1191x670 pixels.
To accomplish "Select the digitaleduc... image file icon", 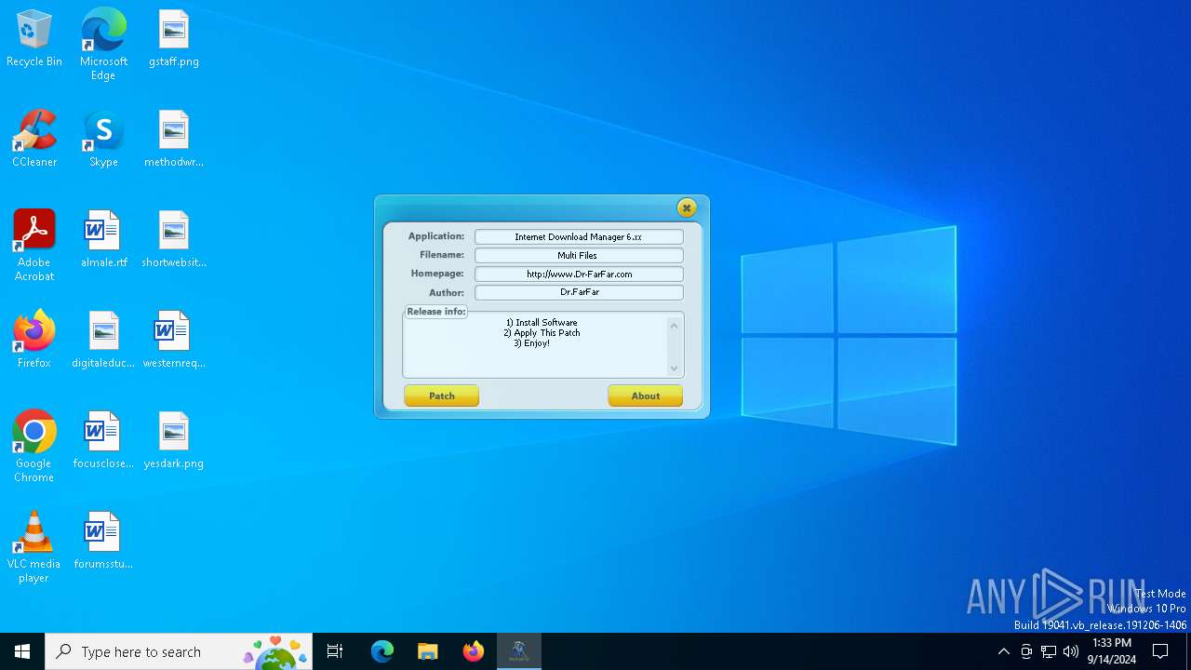I will 103,341.
